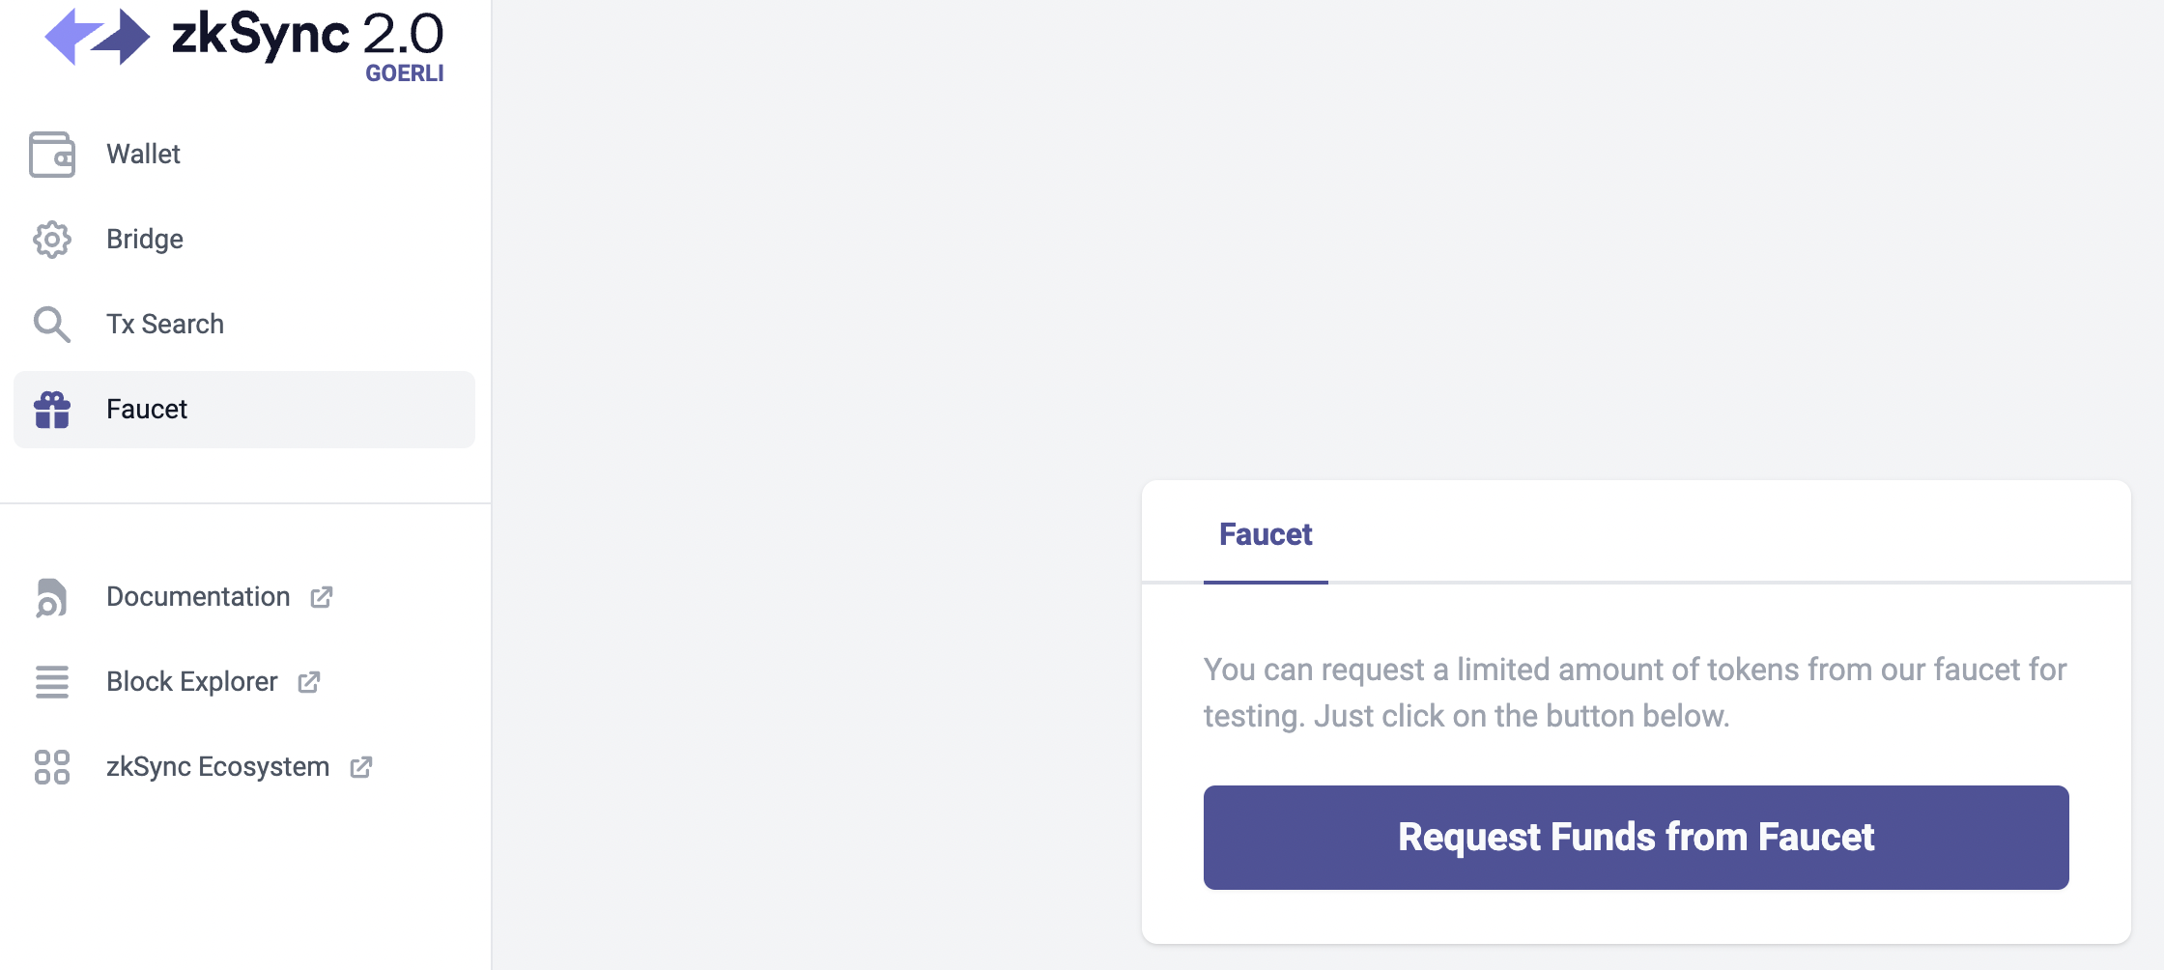Image resolution: width=2164 pixels, height=970 pixels.
Task: Visit the zkSync Ecosystem link
Action: pyautogui.click(x=217, y=767)
